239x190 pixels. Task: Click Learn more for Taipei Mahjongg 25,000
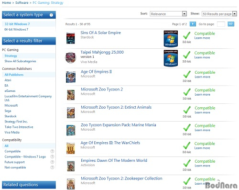(x=202, y=57)
